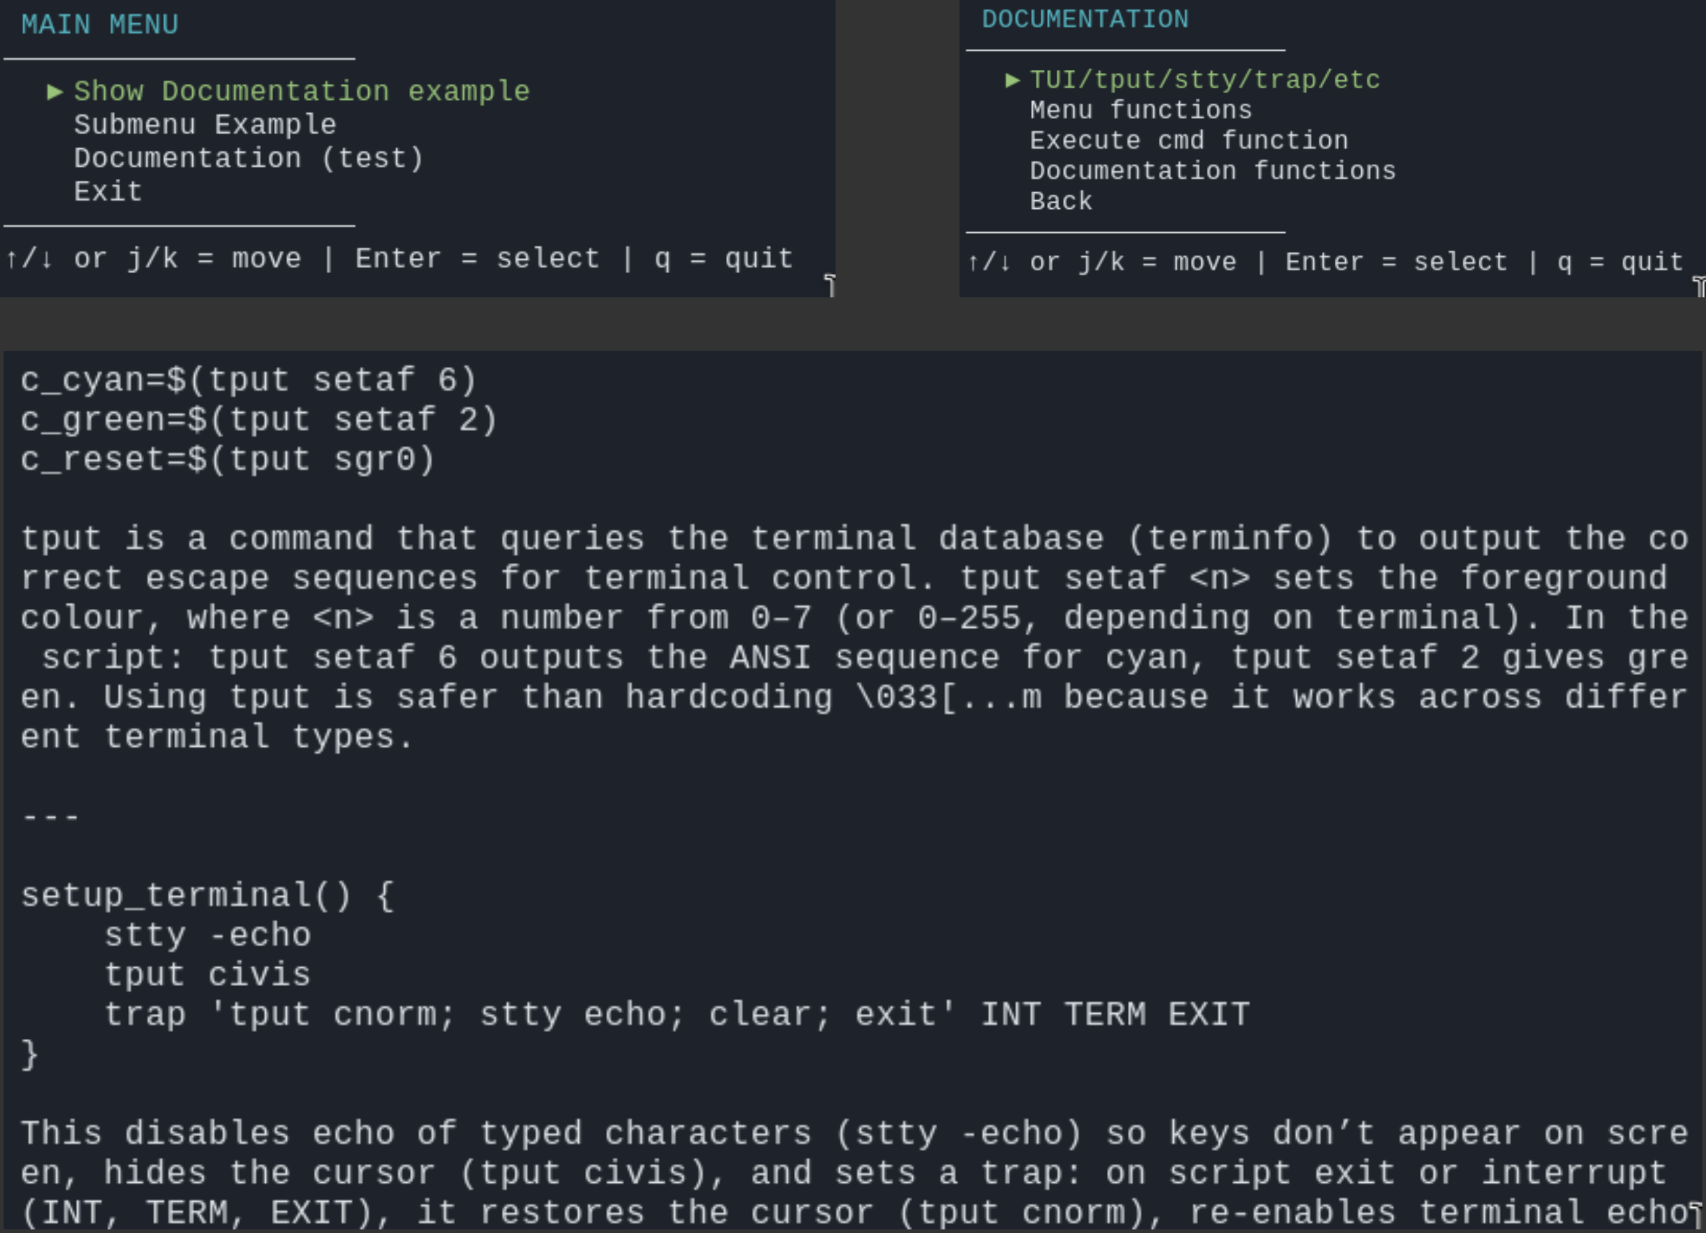The image size is (1706, 1233).
Task: Open Execute cmd function topic
Action: pyautogui.click(x=1189, y=141)
